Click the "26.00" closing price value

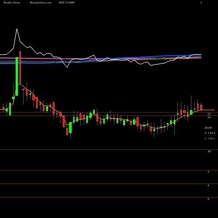(x=208, y=128)
